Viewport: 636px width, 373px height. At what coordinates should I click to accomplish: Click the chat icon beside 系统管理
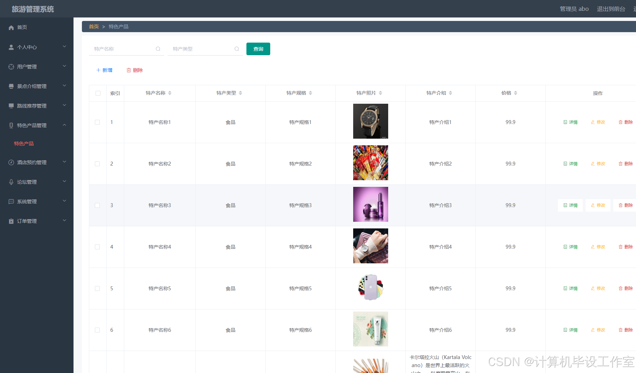(11, 202)
